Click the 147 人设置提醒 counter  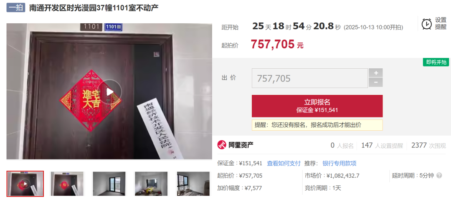[382, 145]
